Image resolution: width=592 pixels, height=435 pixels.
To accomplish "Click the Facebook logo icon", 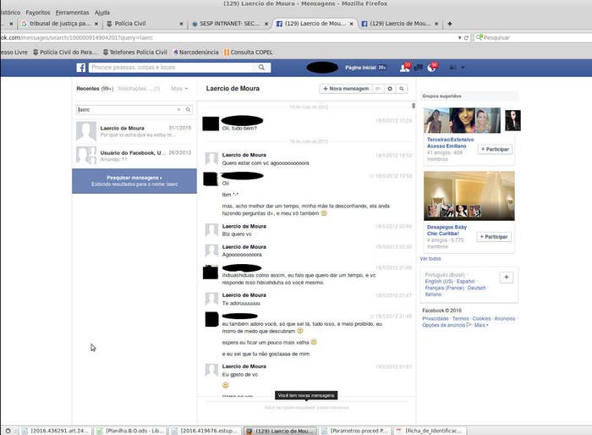I will [81, 68].
